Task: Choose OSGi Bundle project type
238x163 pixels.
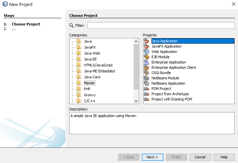Action: tap(161, 73)
